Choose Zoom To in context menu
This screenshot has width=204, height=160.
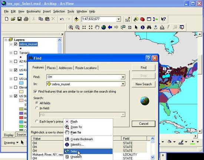[x=88, y=127]
